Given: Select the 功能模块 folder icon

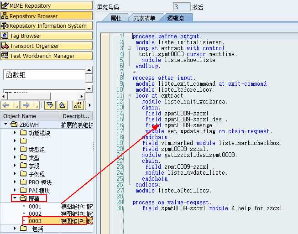Looking at the screenshot, I should pyautogui.click(x=23, y=133).
